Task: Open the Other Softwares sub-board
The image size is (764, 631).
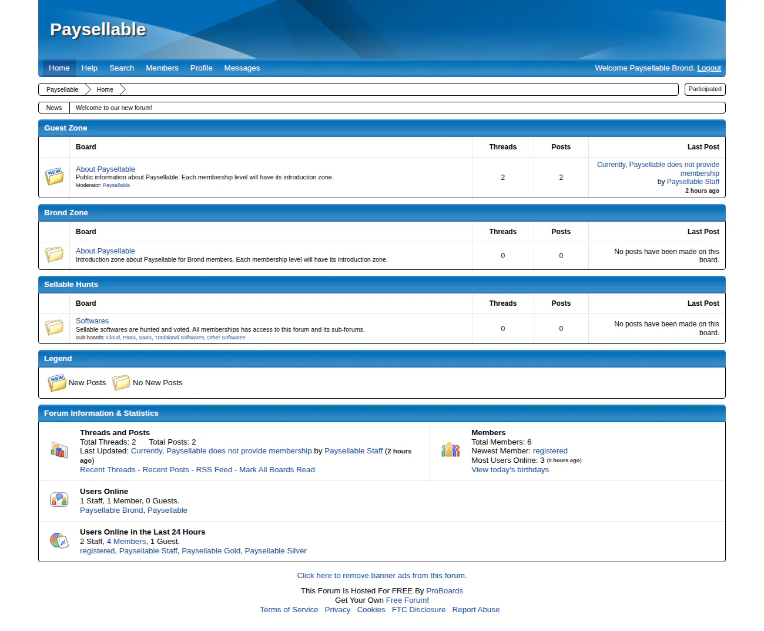Action: click(x=226, y=338)
